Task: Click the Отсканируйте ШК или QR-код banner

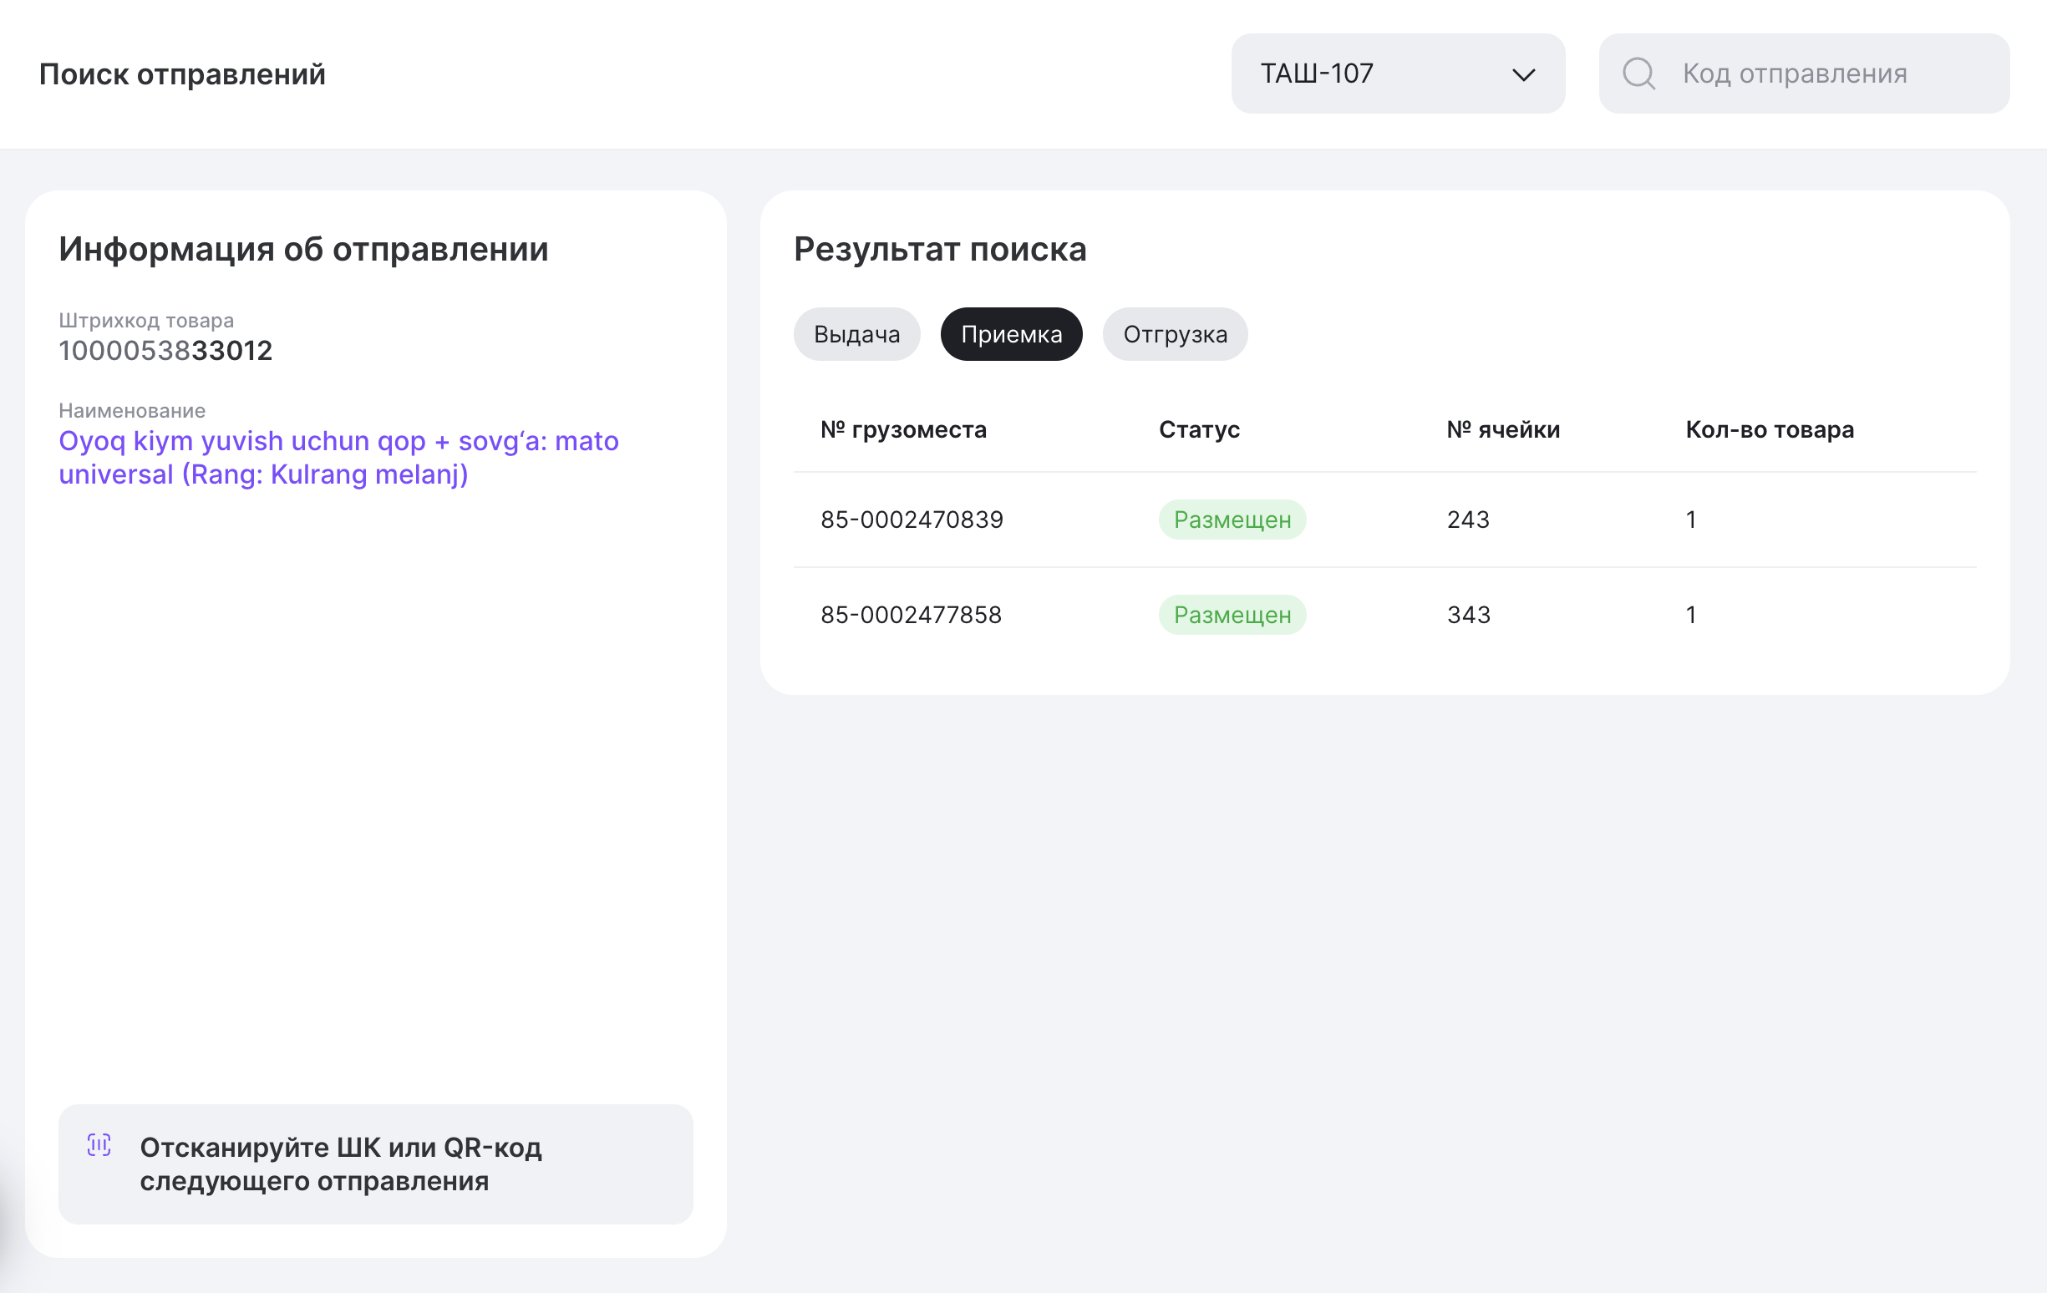Action: pos(376,1164)
